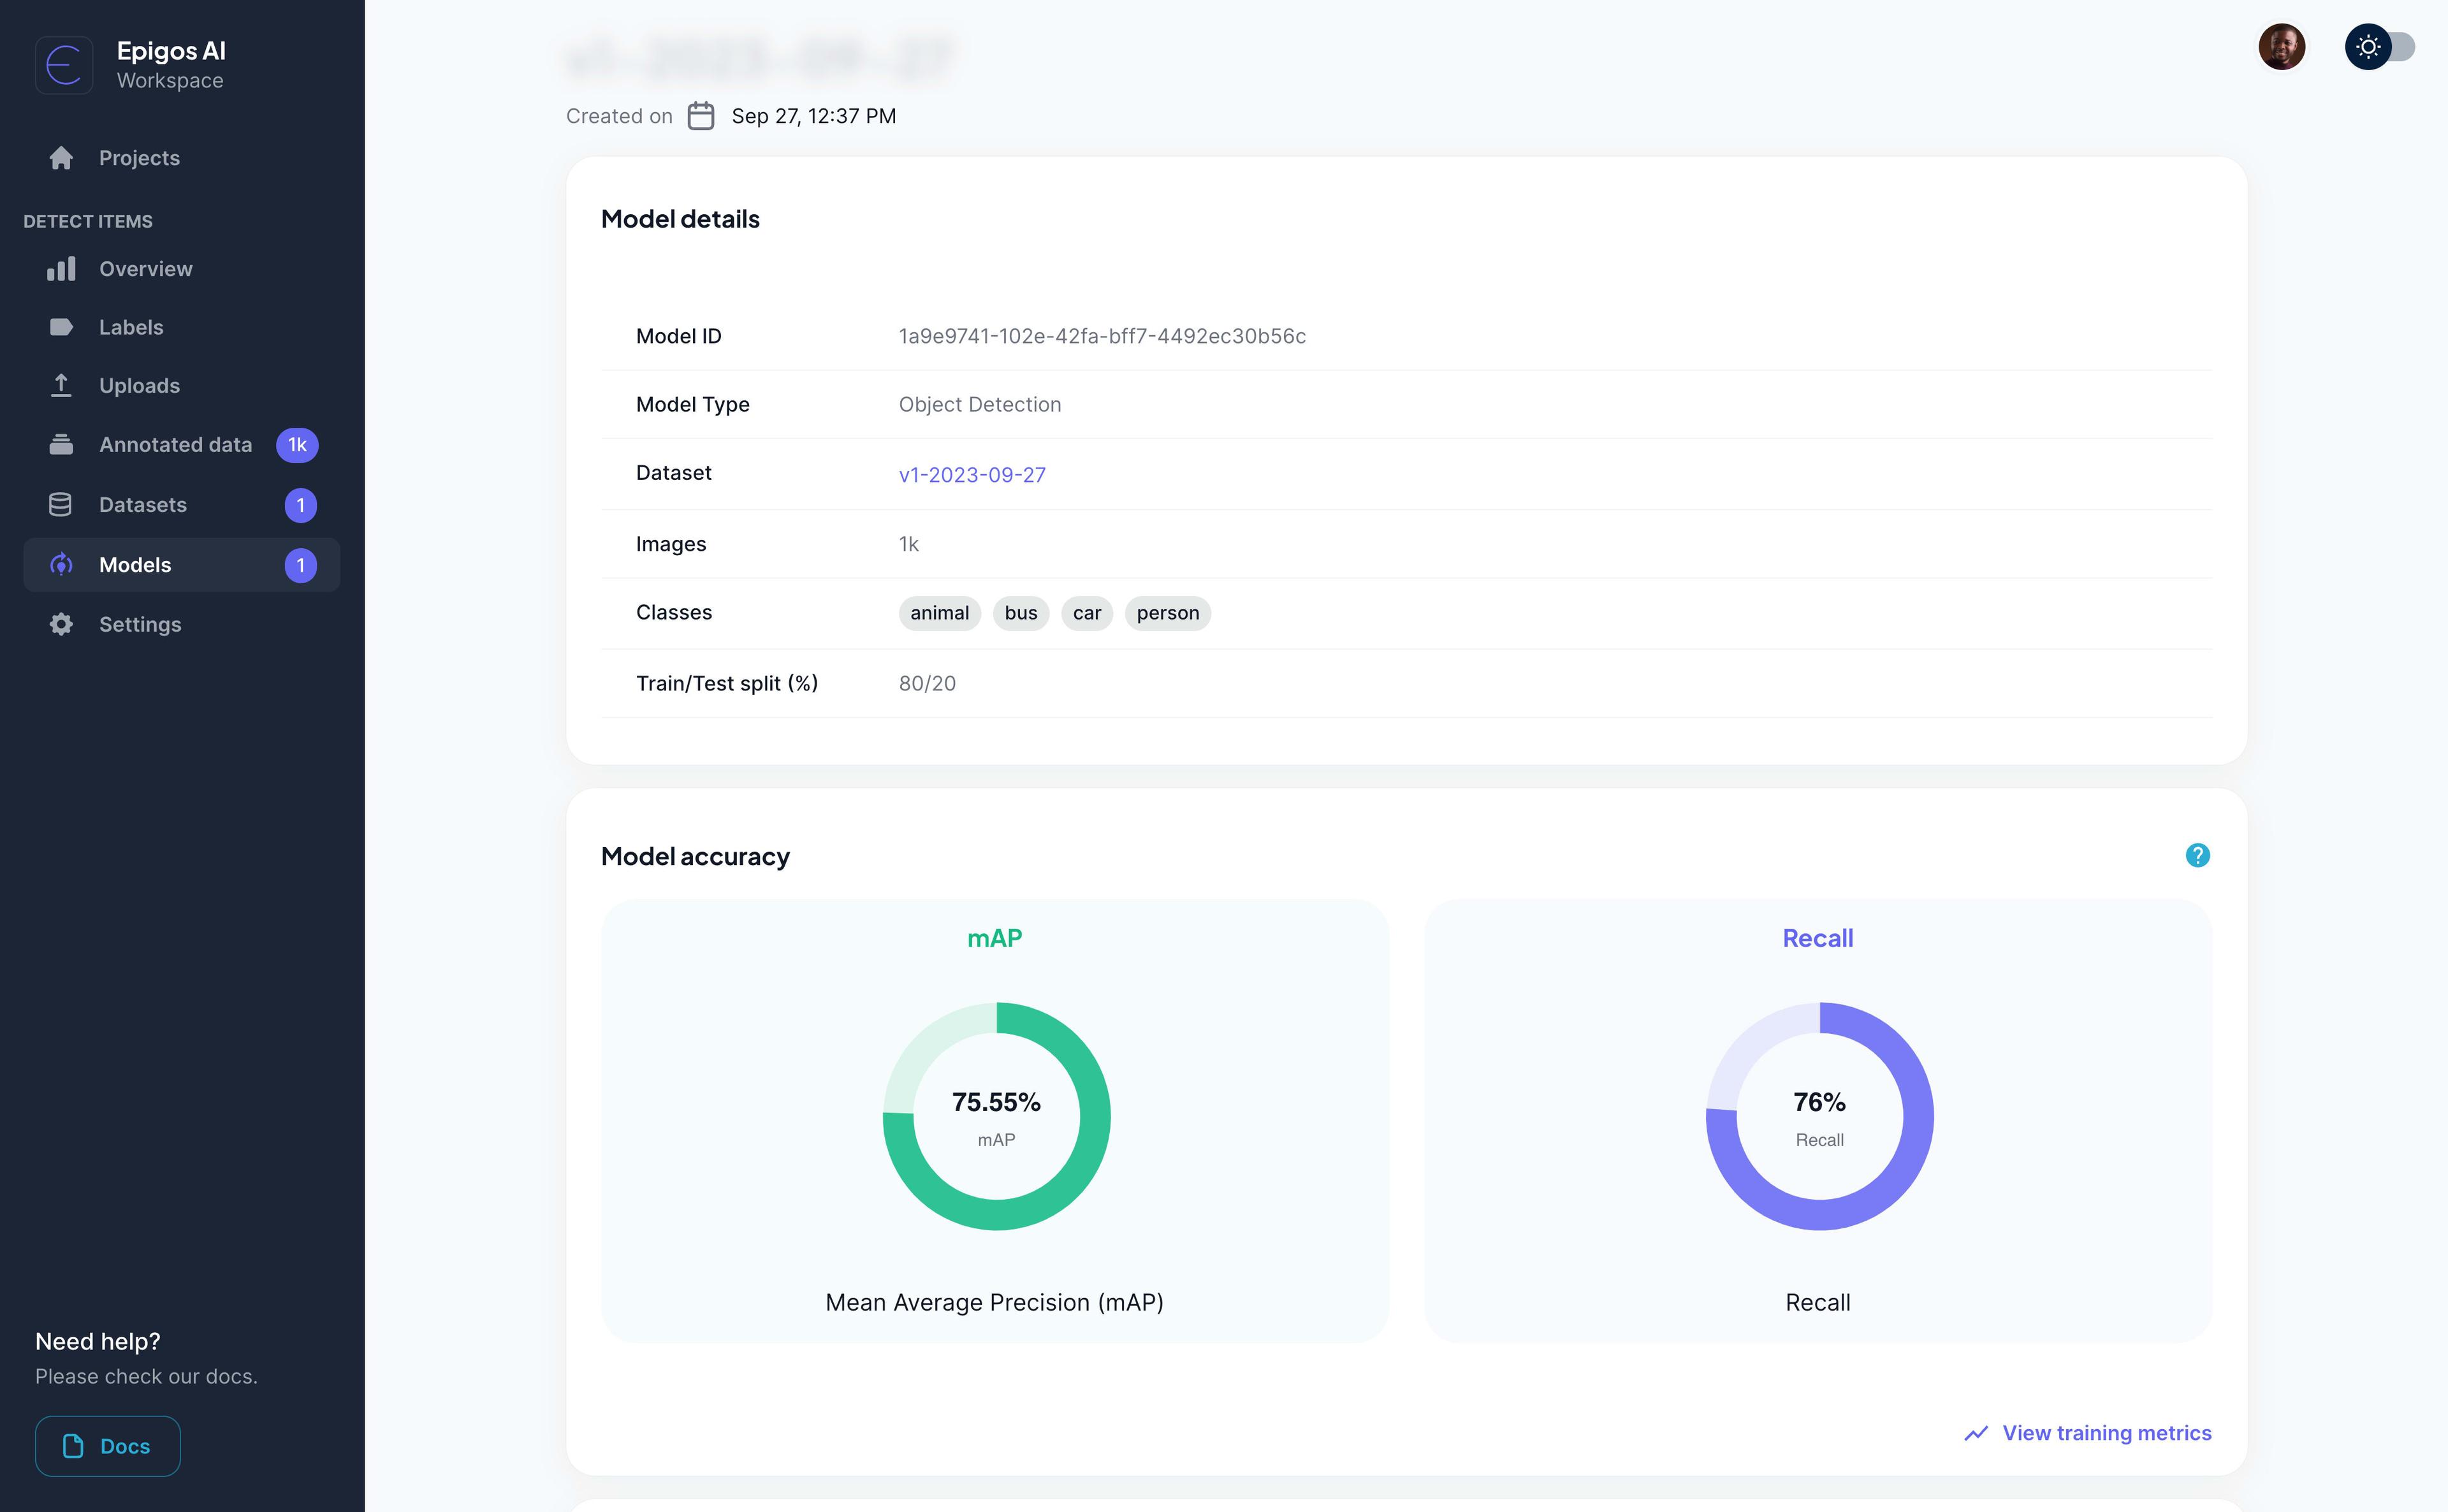Click the Datasets database icon
Image resolution: width=2448 pixels, height=1512 pixels.
(61, 505)
